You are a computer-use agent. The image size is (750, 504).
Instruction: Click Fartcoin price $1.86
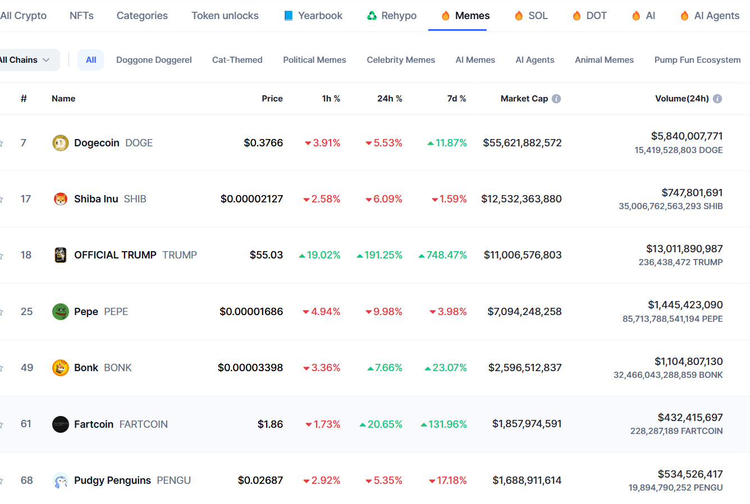(270, 424)
